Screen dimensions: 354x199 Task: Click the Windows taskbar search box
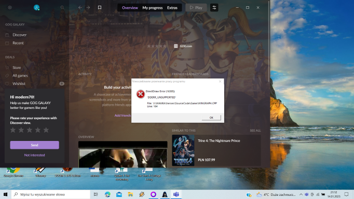(50, 194)
